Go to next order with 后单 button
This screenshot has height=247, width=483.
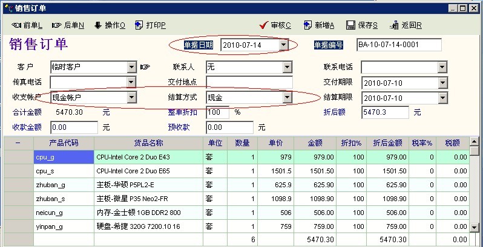click(57, 25)
